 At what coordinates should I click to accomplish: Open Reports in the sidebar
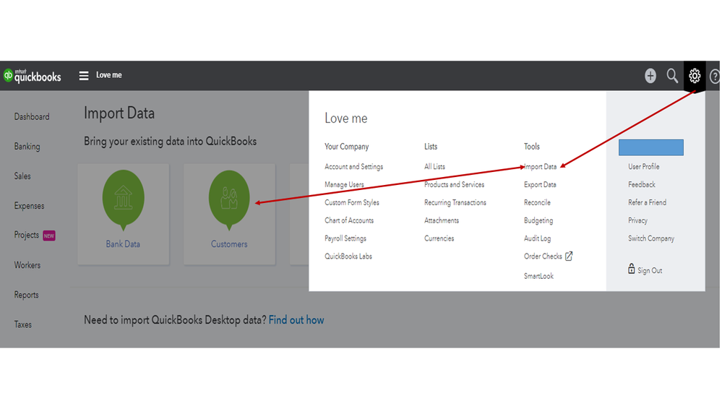pos(26,295)
